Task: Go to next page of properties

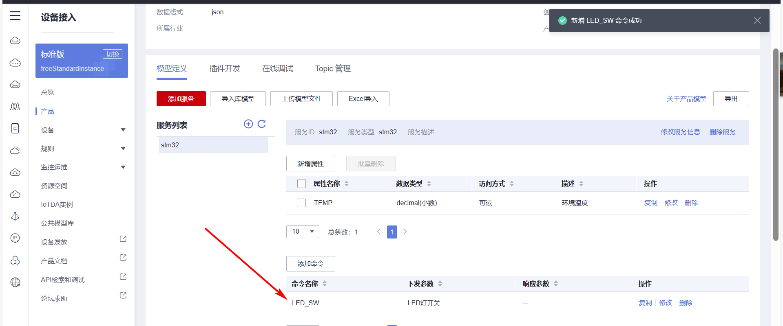Action: click(x=405, y=232)
